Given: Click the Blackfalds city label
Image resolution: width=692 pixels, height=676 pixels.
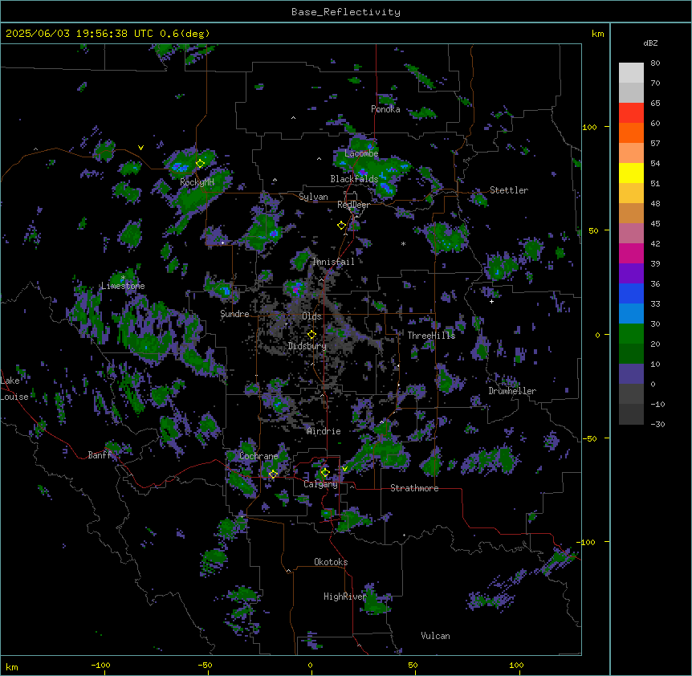Looking at the screenshot, I should [354, 179].
